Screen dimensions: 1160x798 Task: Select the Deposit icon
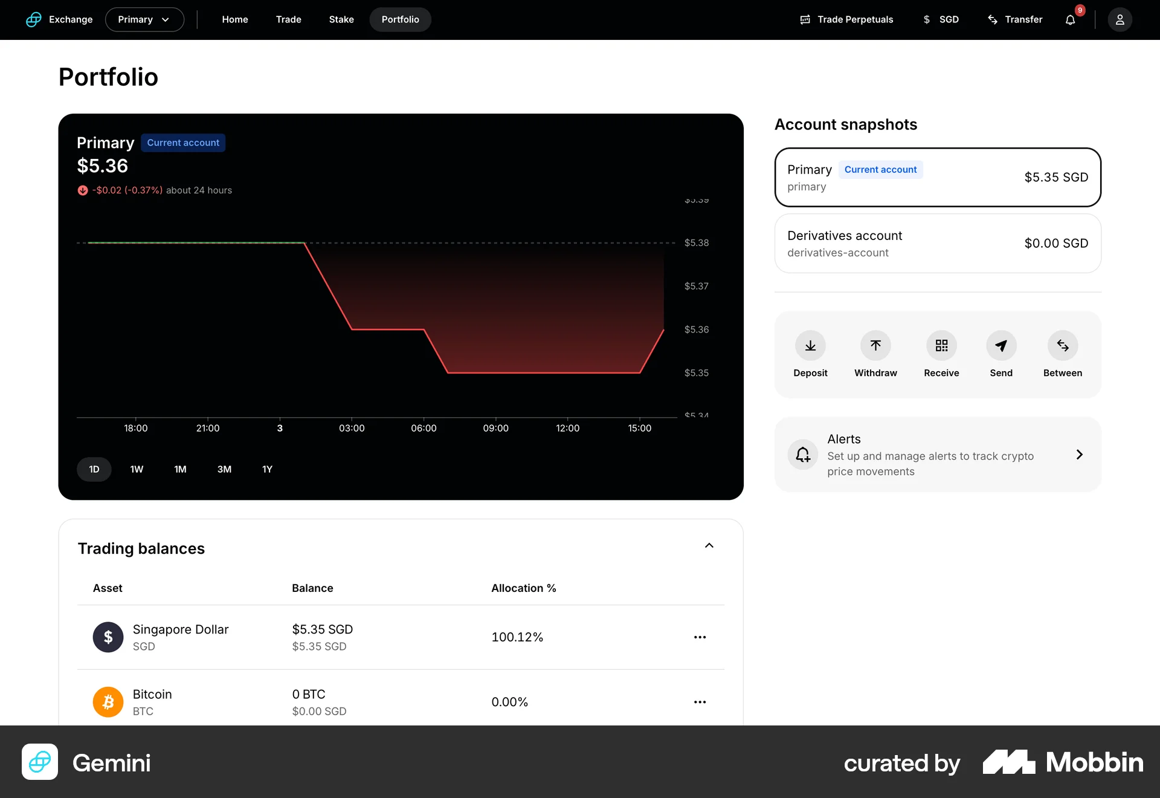[810, 345]
